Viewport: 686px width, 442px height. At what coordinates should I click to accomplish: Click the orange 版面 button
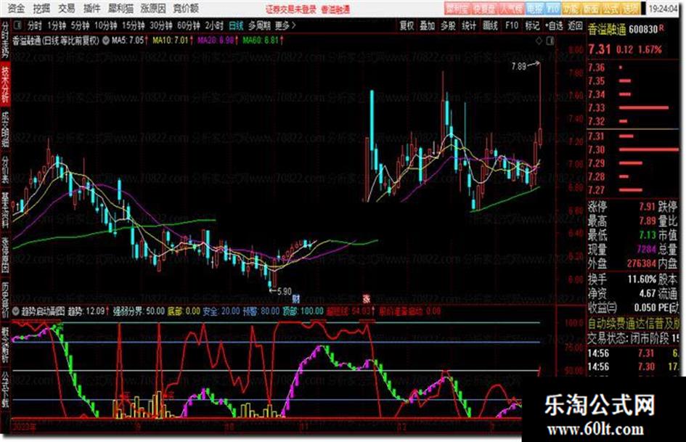pyautogui.click(x=591, y=9)
